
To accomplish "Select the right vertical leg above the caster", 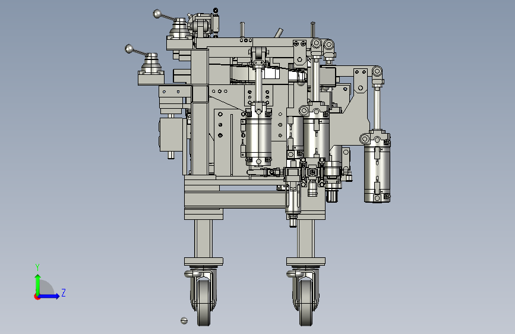I will tap(306, 239).
